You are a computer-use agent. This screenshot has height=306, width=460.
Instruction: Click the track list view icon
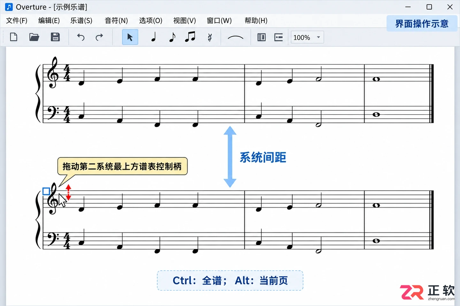click(x=279, y=37)
